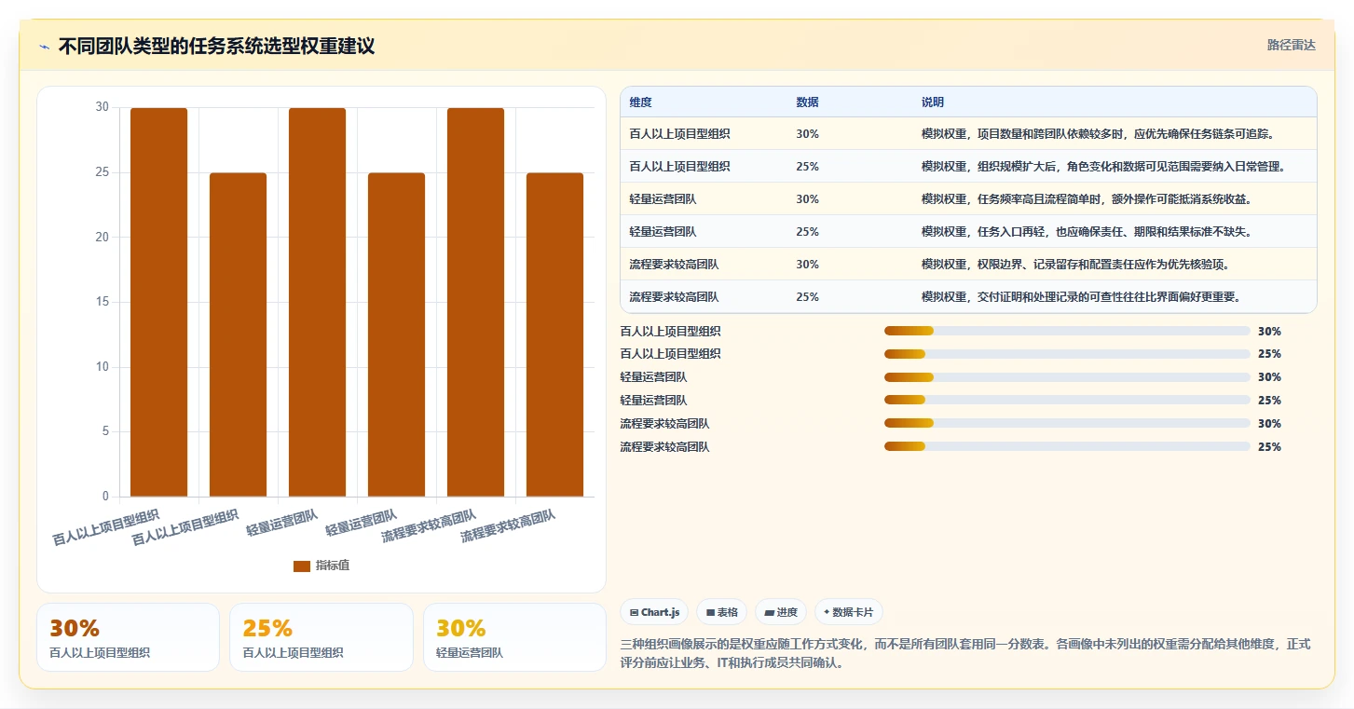Click the 轻量运营团队 25% progress bar
The width and height of the screenshot is (1354, 709).
1066,401
